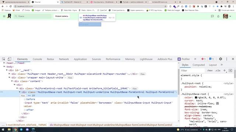This screenshot has width=236, height=132.
Task: Toggle the .cls class editor
Action: 218,70
